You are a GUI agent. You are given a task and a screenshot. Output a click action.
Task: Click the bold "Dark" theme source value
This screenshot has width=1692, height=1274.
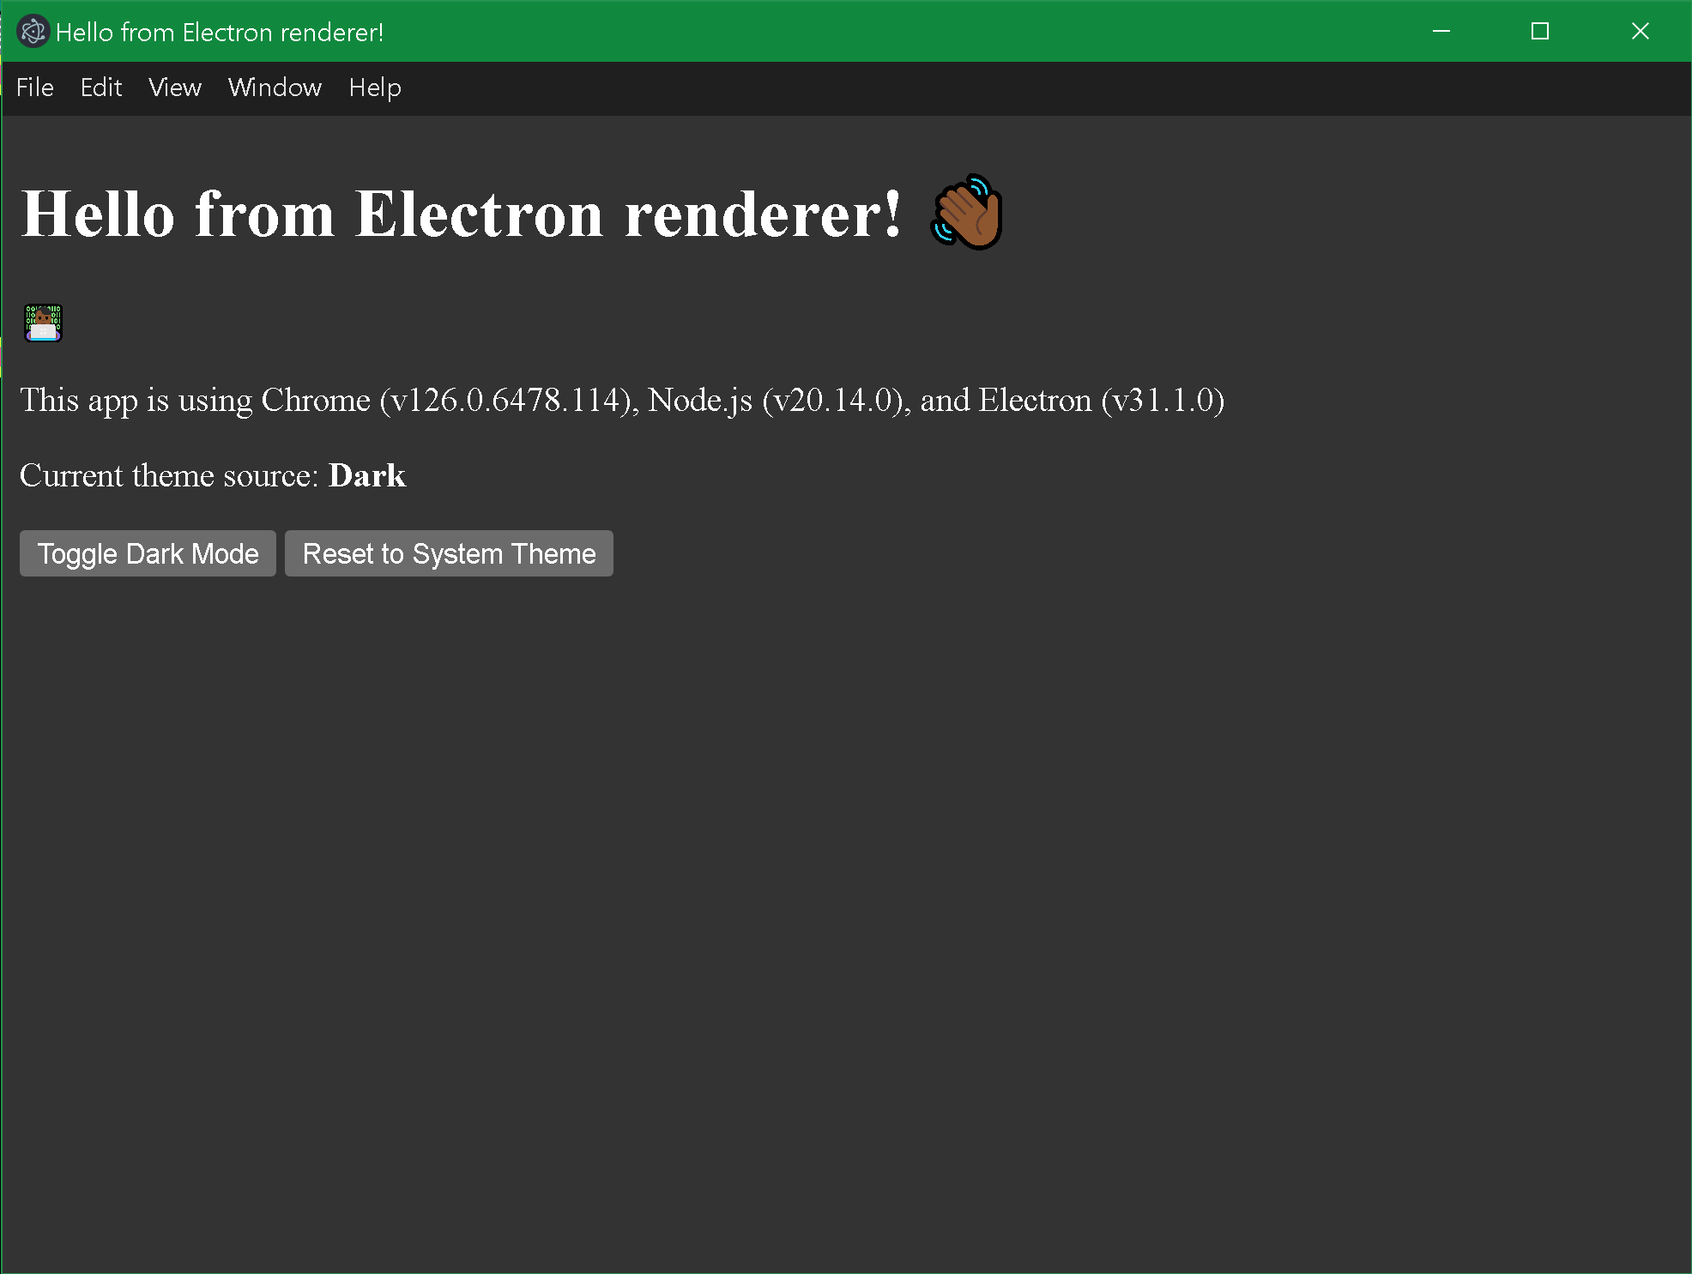point(367,475)
